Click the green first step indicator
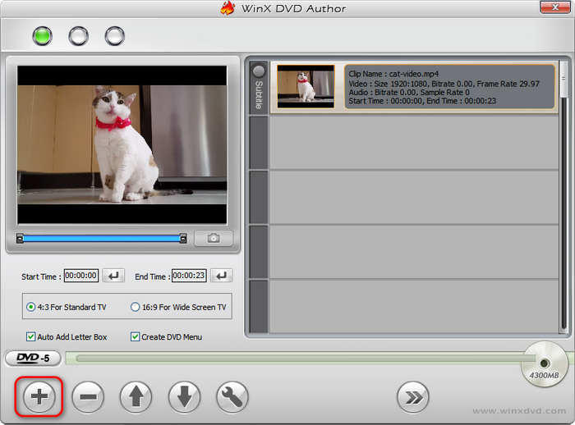Viewport: 575px width, 425px height. pyautogui.click(x=42, y=36)
